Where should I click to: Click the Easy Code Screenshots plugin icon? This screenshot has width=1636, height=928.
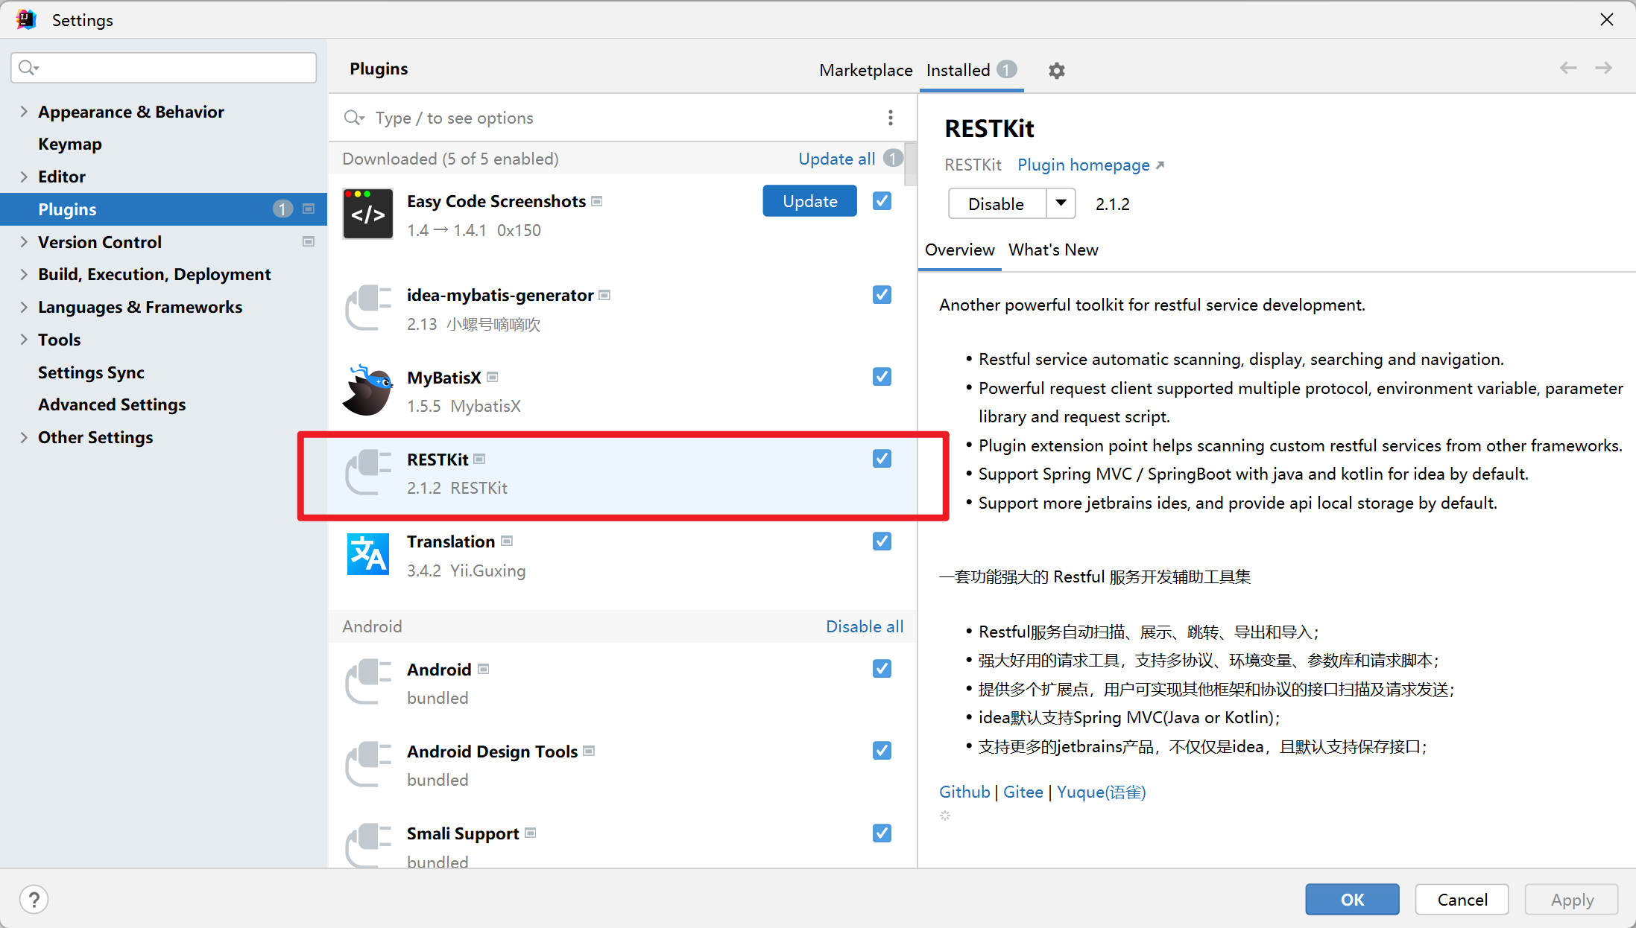click(x=367, y=214)
